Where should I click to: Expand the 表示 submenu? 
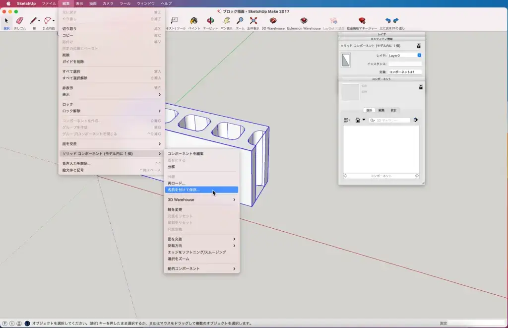112,95
